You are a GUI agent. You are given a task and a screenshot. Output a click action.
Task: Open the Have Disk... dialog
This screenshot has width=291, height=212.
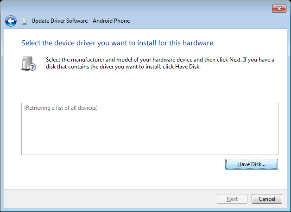252,164
